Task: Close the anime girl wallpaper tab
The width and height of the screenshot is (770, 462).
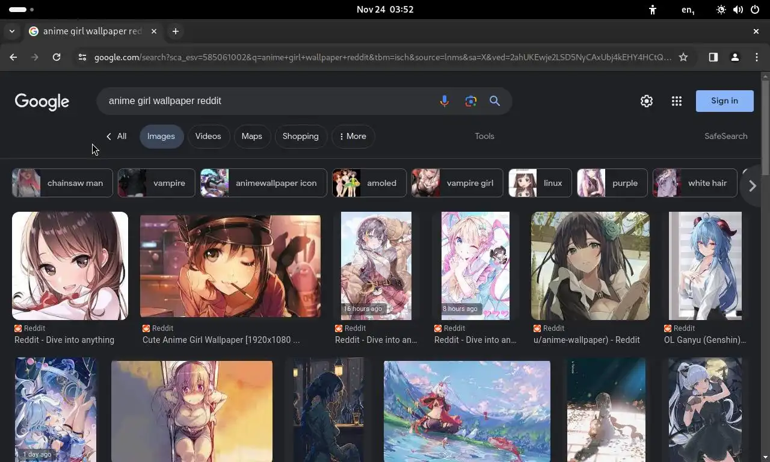Action: (x=154, y=31)
